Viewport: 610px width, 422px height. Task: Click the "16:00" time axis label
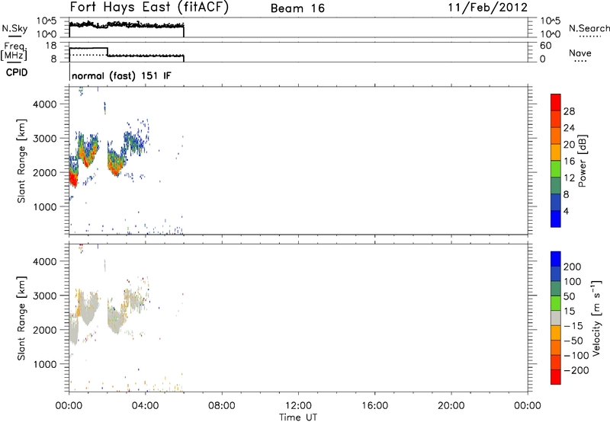click(374, 406)
